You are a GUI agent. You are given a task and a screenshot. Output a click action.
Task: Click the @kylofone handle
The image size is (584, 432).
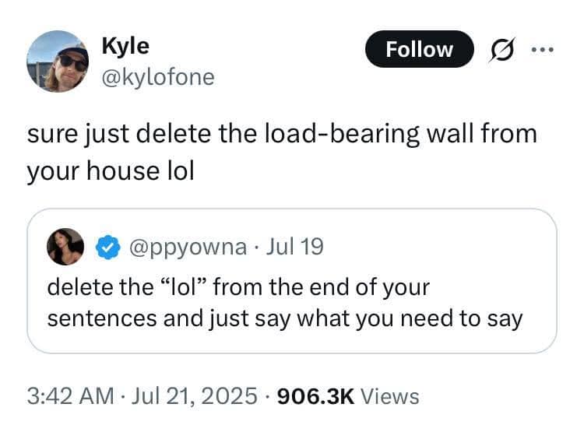click(157, 77)
